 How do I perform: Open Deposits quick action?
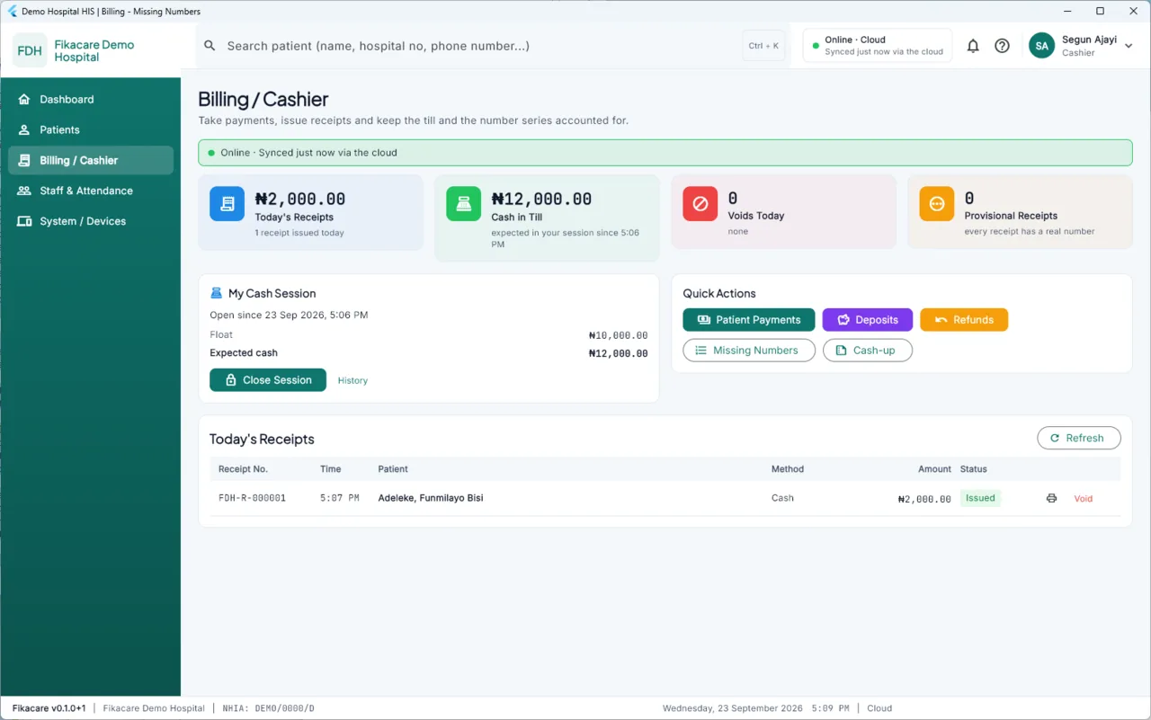pos(868,320)
